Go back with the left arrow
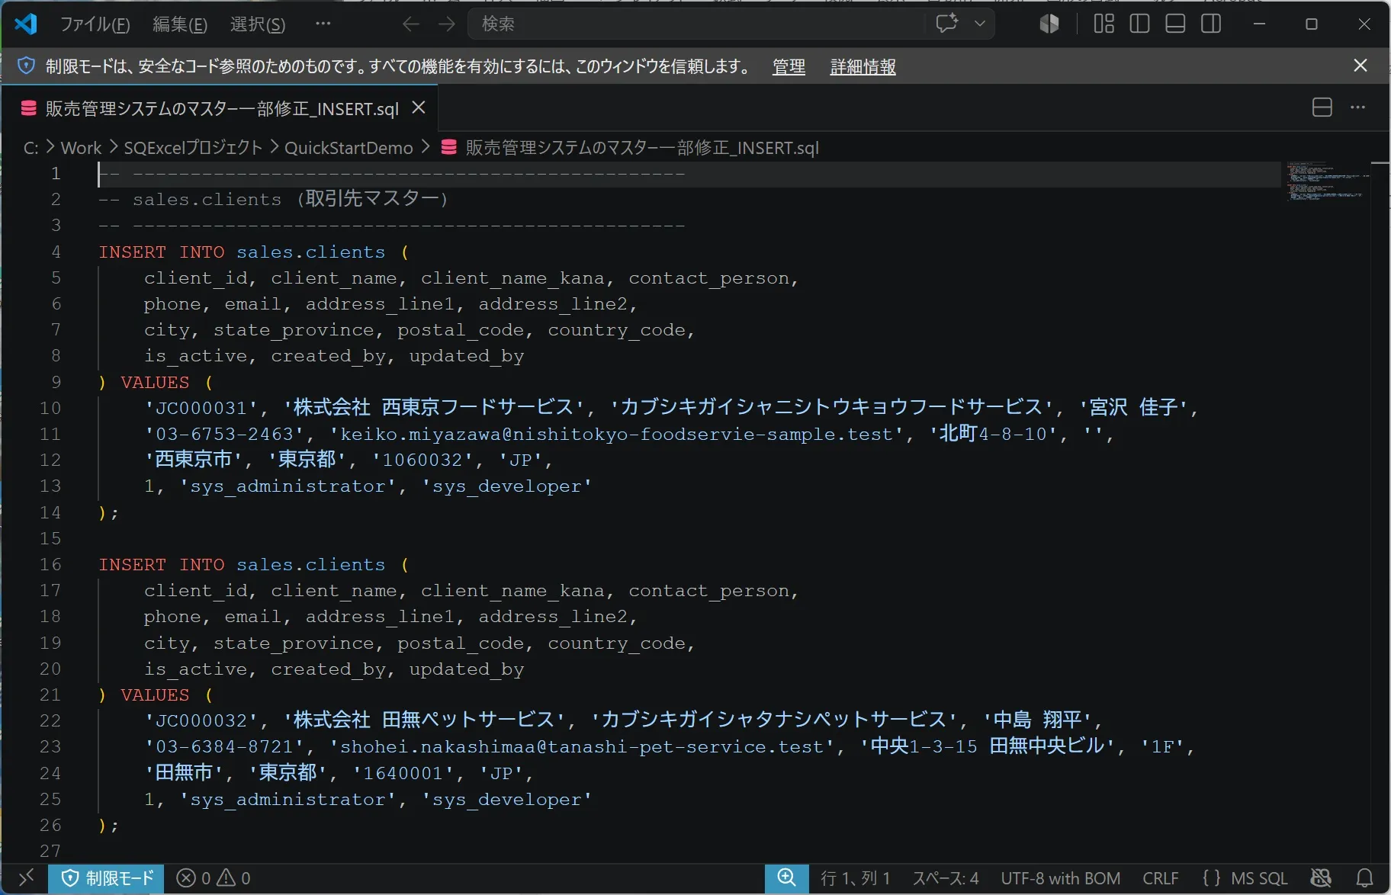This screenshot has width=1391, height=895. point(411,24)
